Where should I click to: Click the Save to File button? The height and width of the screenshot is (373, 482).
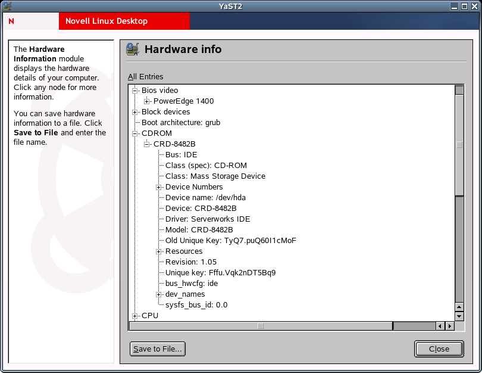pos(157,349)
